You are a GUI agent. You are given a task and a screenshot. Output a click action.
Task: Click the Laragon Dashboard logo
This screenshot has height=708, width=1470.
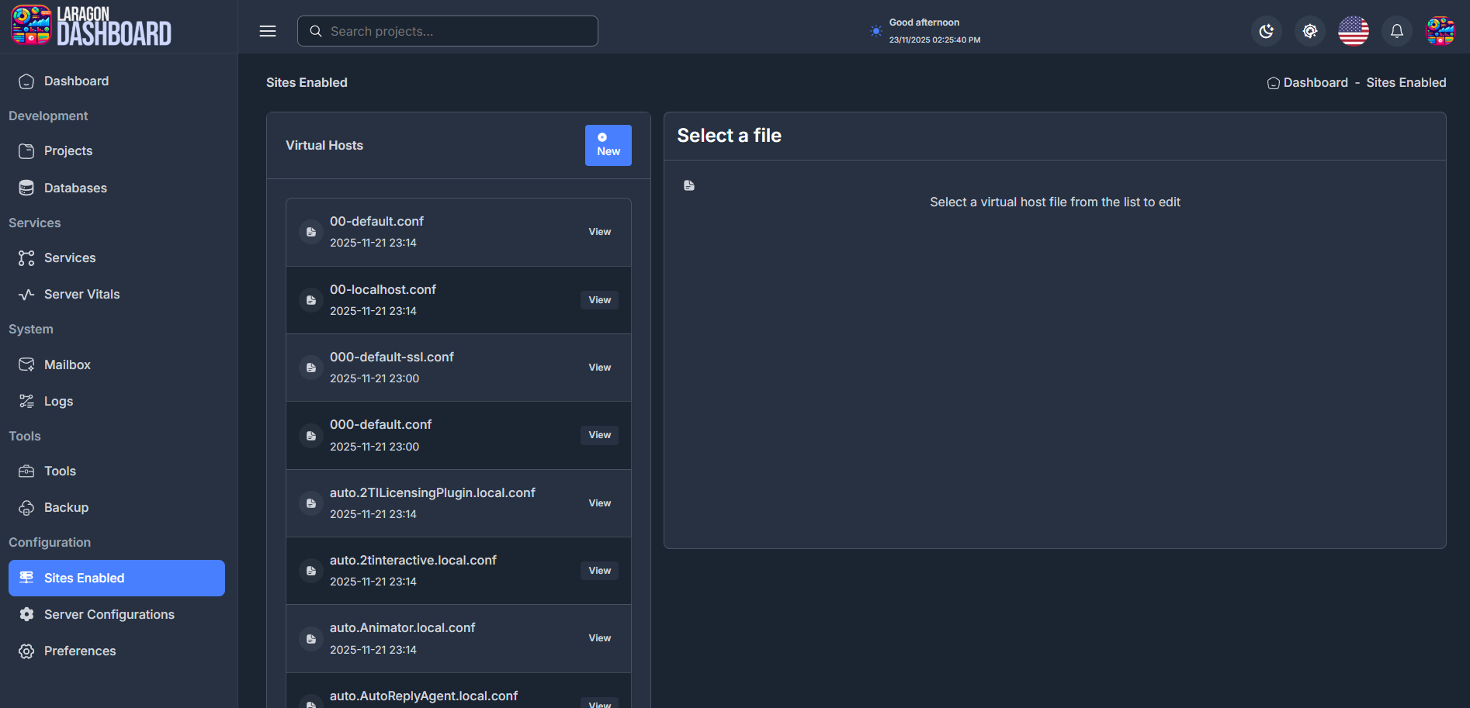[x=91, y=26]
